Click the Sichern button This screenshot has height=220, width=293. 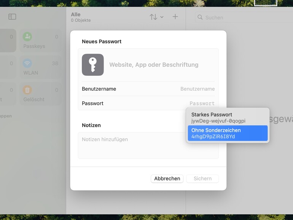[x=202, y=179]
